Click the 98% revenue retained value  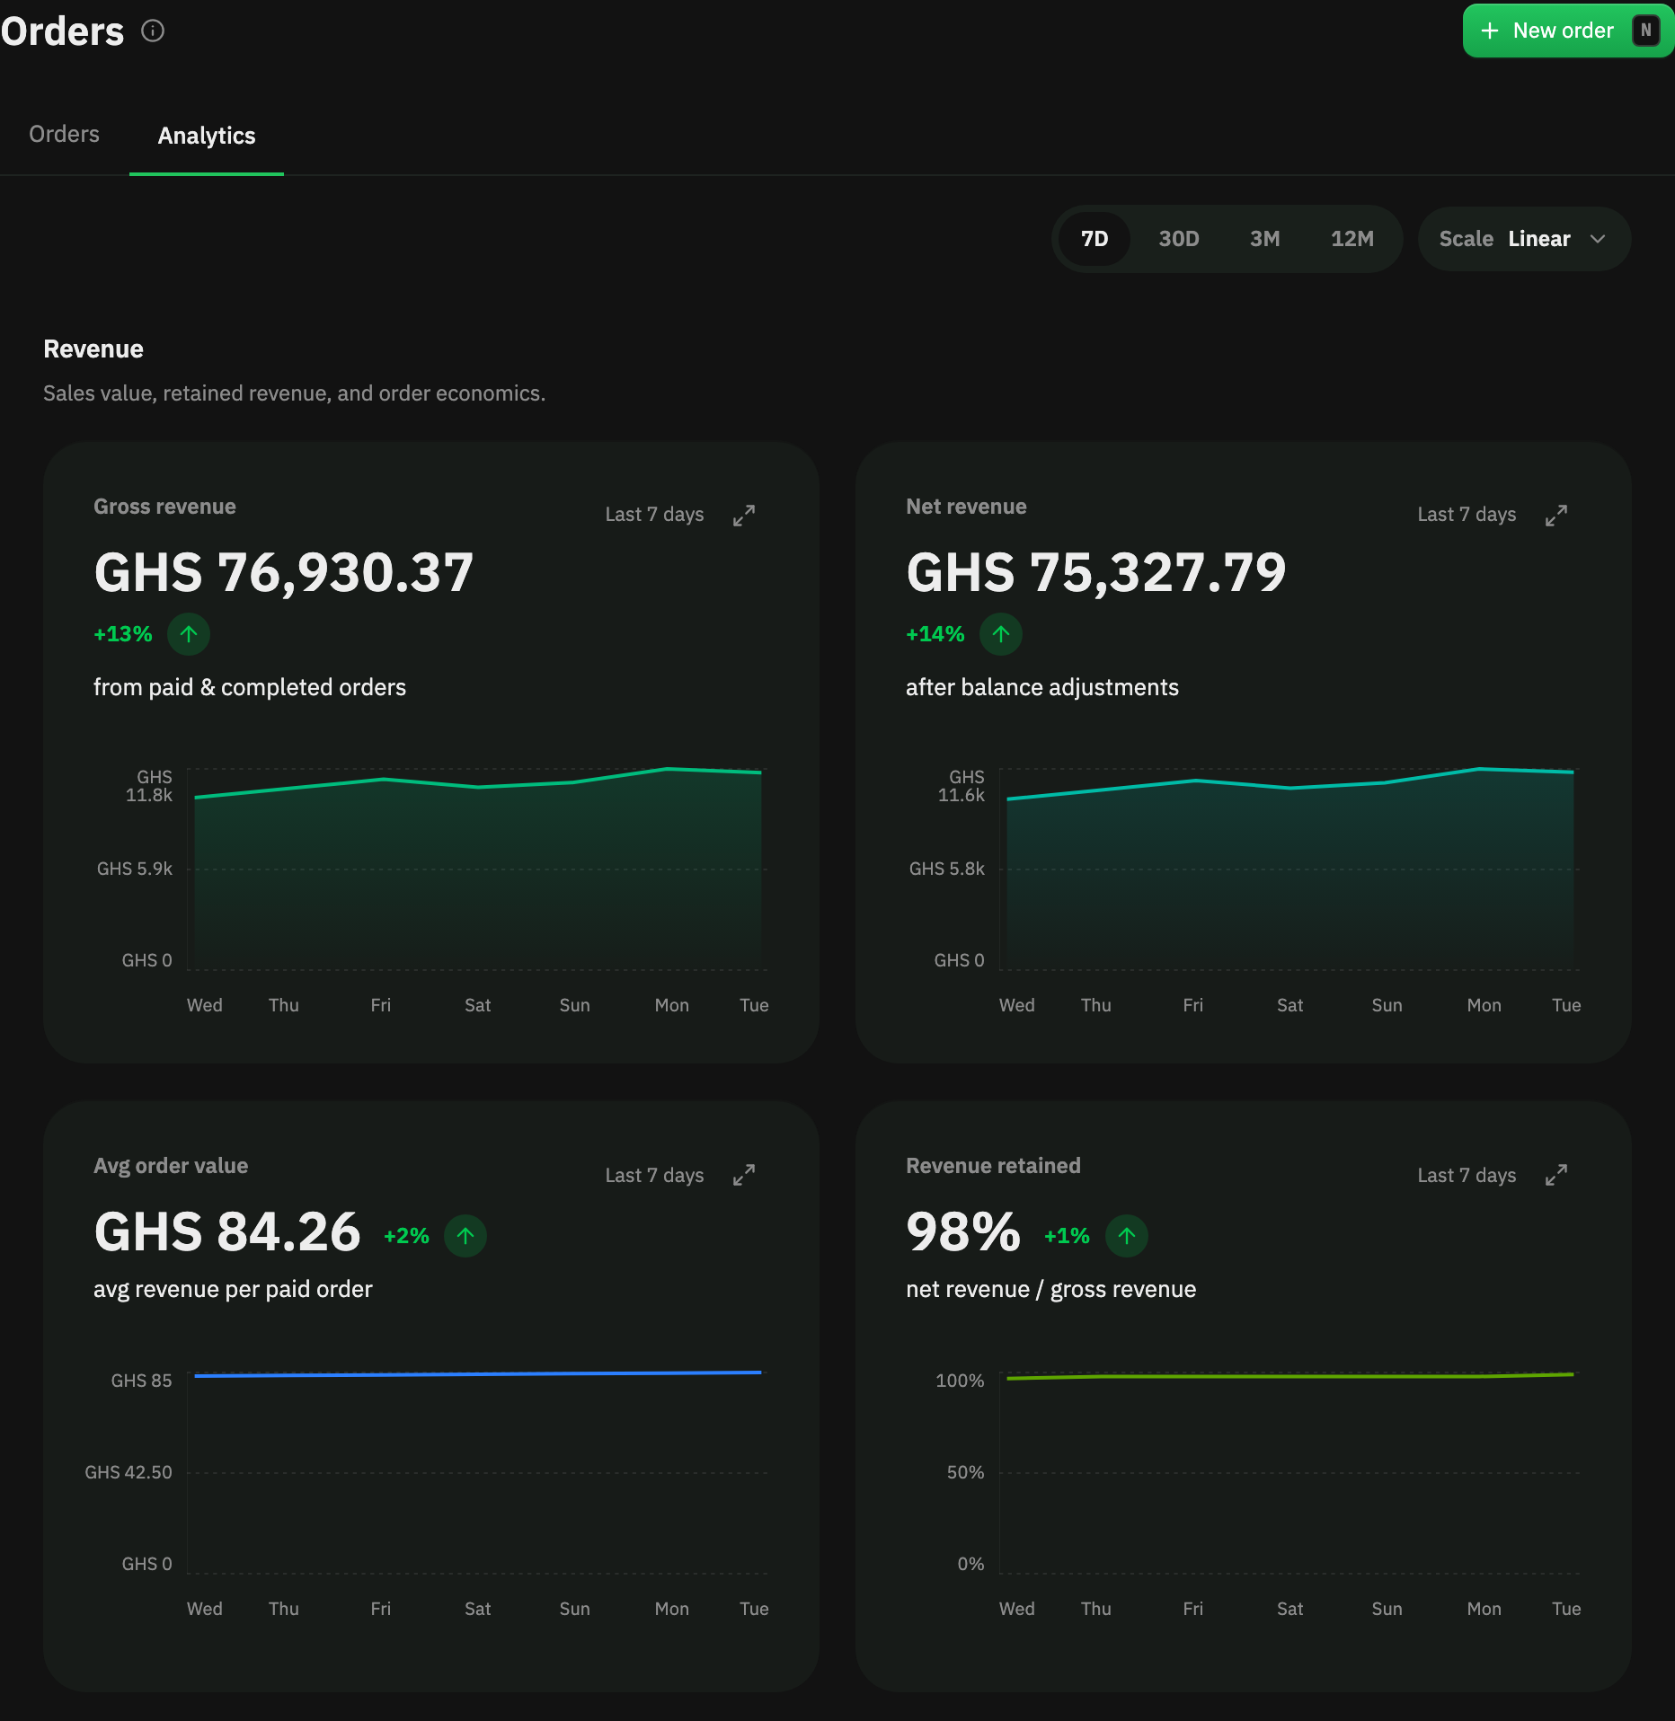tap(963, 1231)
